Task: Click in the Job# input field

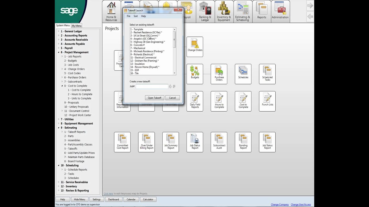Action: coord(152,86)
